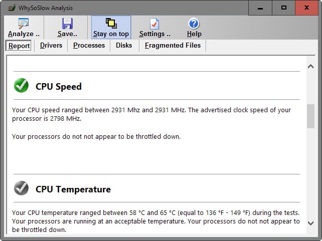
Task: Click the CPU Speed heading
Action: pyautogui.click(x=59, y=87)
